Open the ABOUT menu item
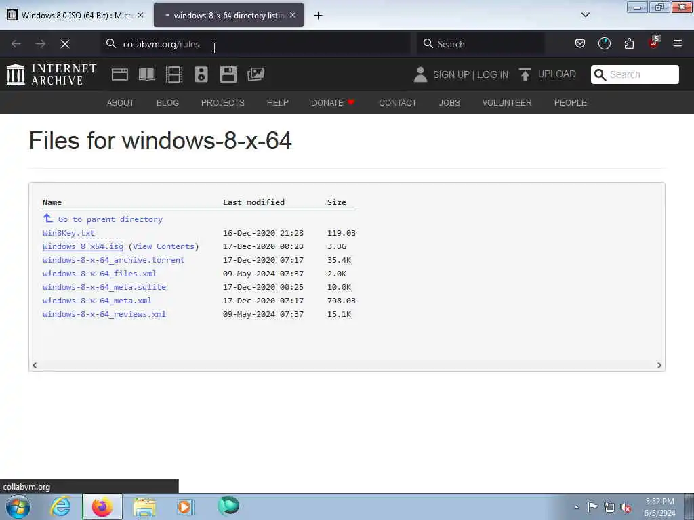This screenshot has width=694, height=520. [x=121, y=103]
